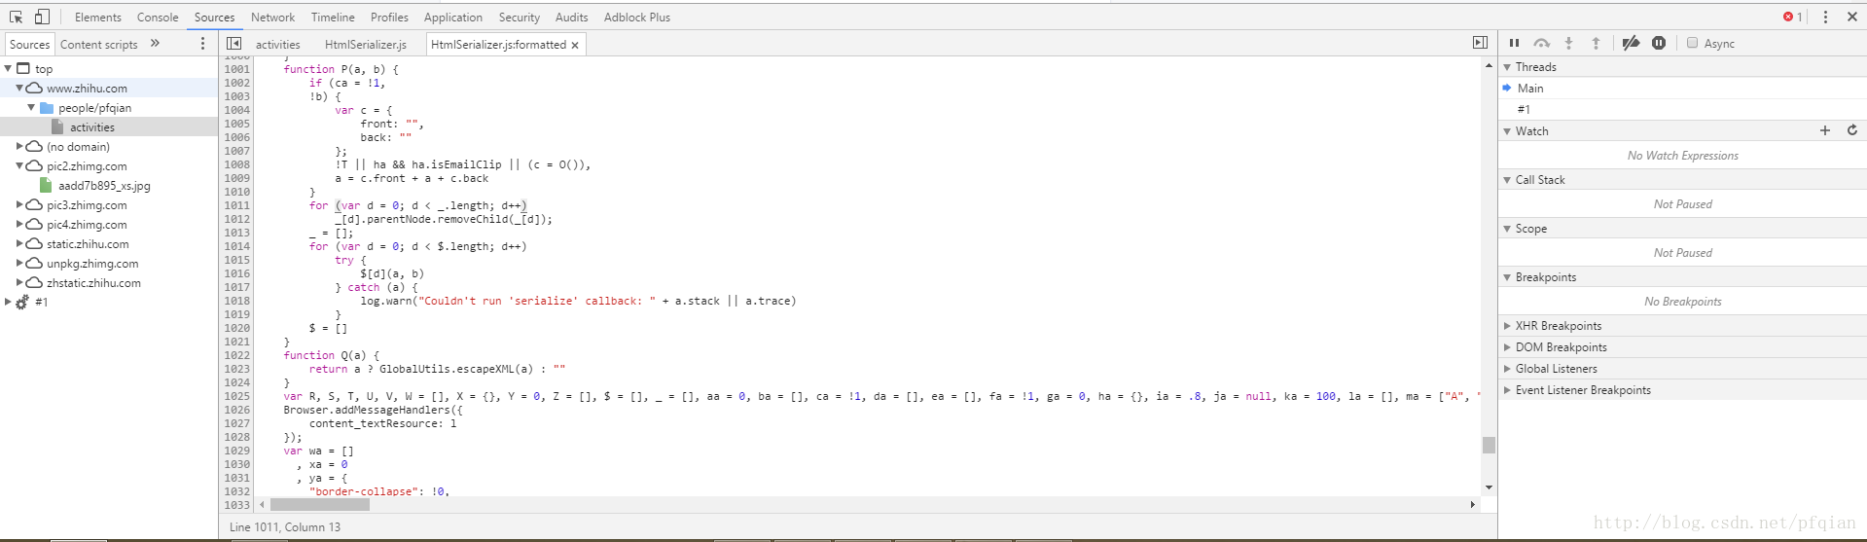Pause script execution button
This screenshot has height=542, width=1867.
point(1514,43)
